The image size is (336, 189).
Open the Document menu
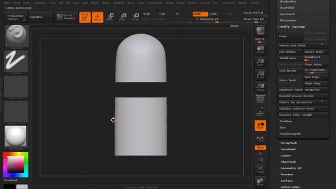[40, 3]
